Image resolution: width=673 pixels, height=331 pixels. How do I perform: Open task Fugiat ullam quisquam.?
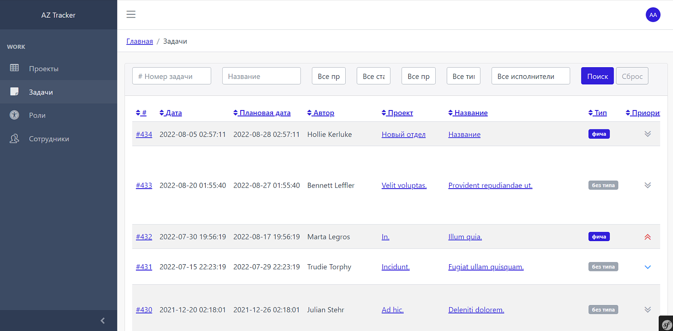click(x=486, y=267)
